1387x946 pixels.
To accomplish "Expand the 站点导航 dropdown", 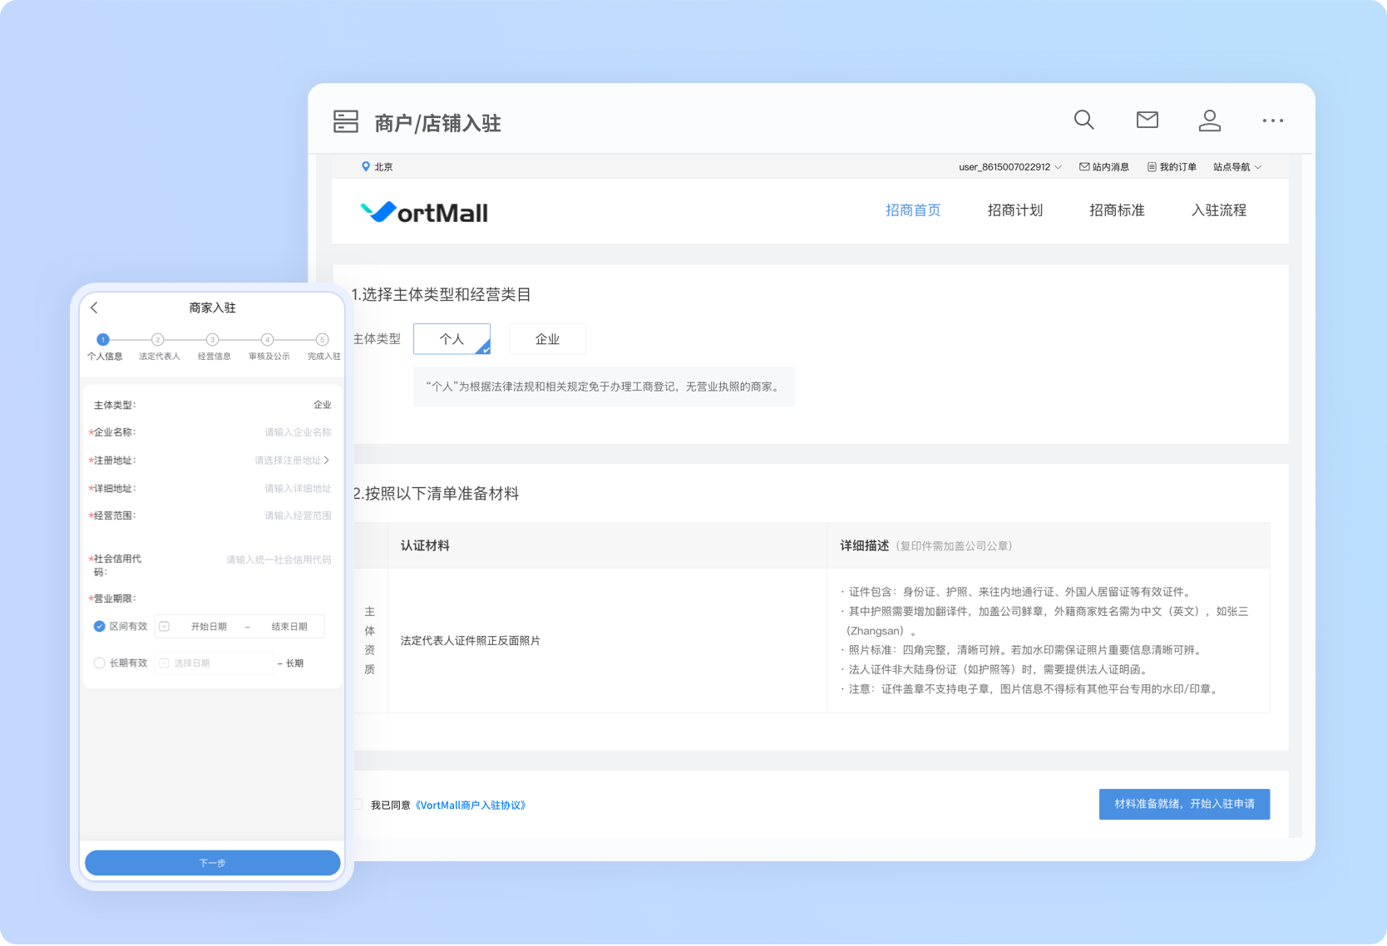I will coord(1236,167).
